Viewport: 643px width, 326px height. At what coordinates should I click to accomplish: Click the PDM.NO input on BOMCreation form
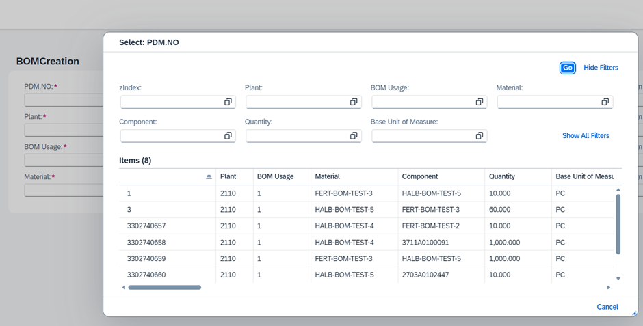pyautogui.click(x=64, y=100)
